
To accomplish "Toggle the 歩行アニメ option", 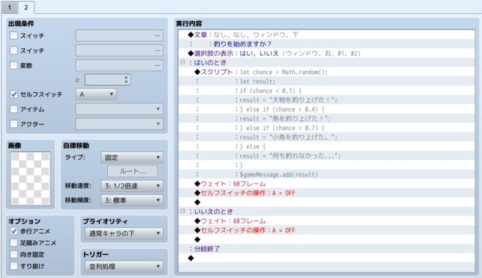I will coord(14,231).
